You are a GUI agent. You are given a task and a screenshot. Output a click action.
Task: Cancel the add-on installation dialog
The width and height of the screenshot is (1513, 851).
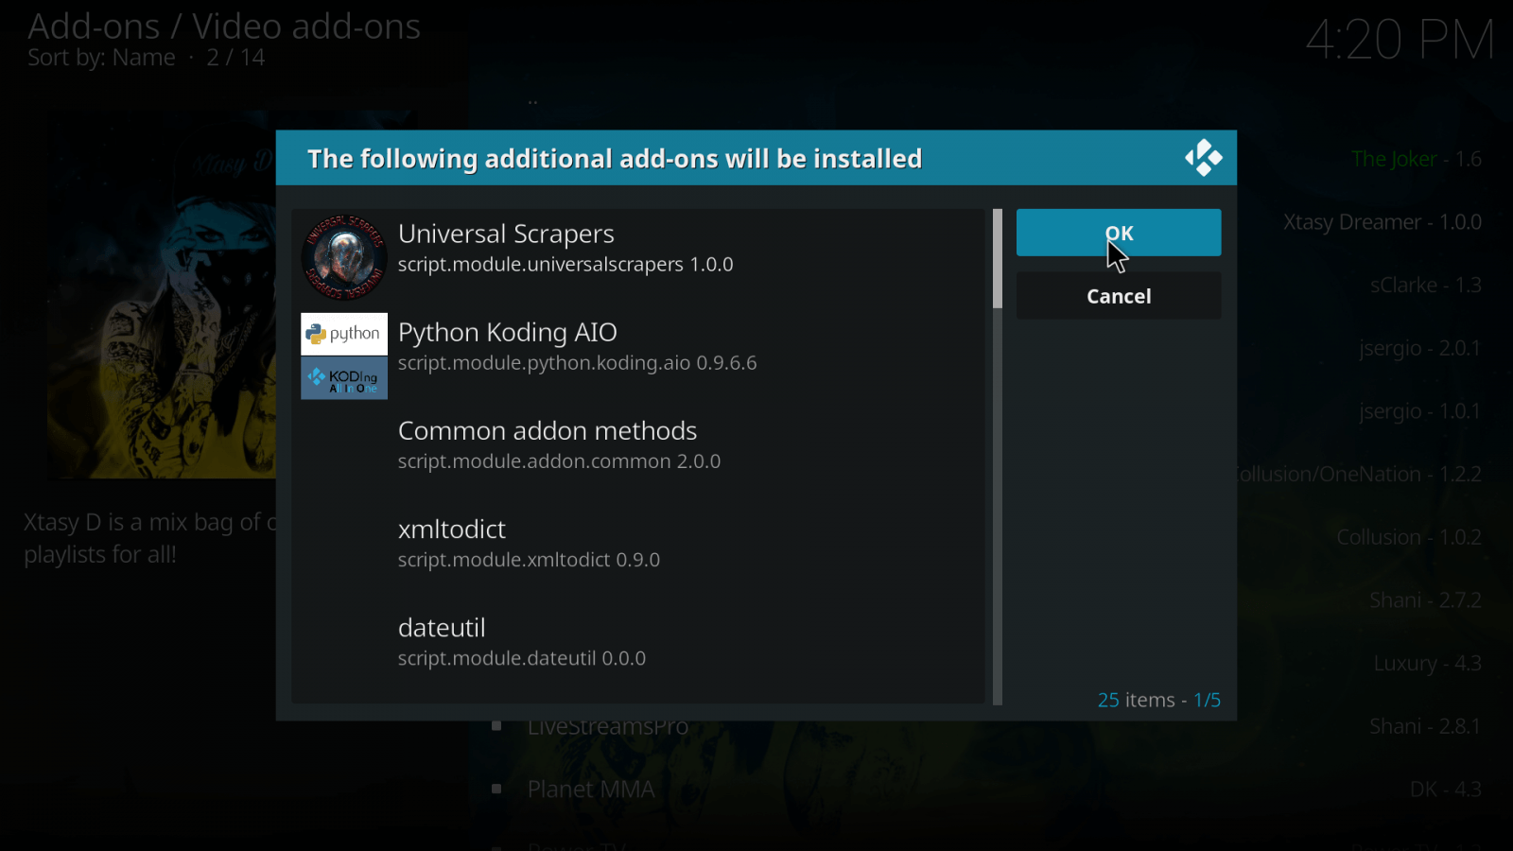1119,296
